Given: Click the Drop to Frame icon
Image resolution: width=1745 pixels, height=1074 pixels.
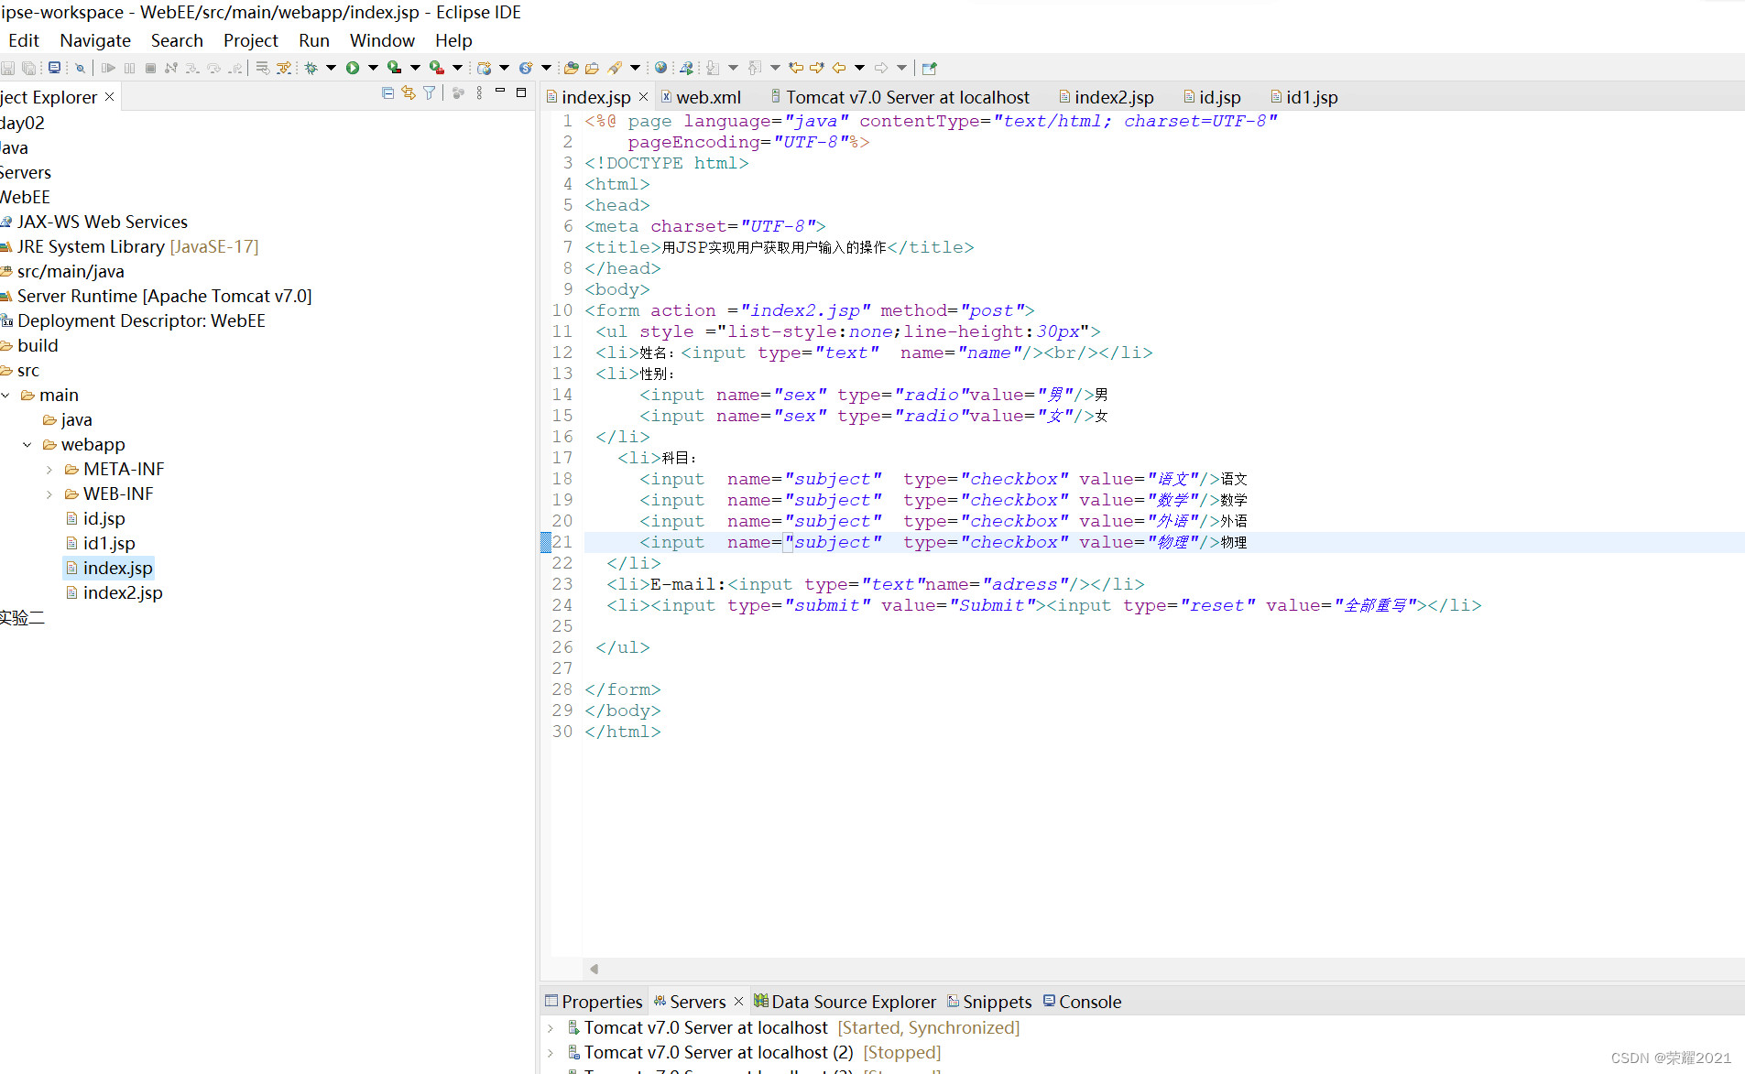Looking at the screenshot, I should [263, 68].
